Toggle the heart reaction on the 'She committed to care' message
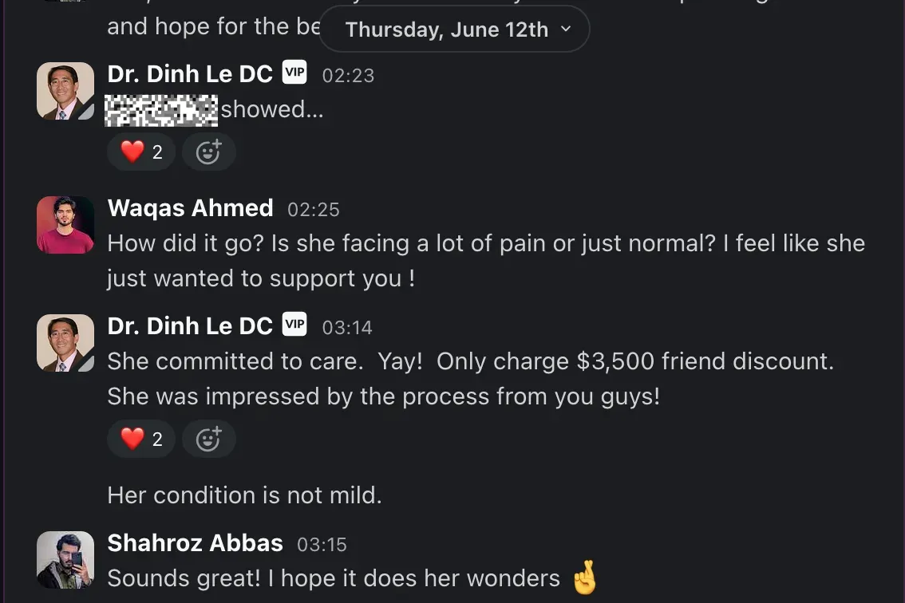The image size is (905, 603). coord(141,439)
